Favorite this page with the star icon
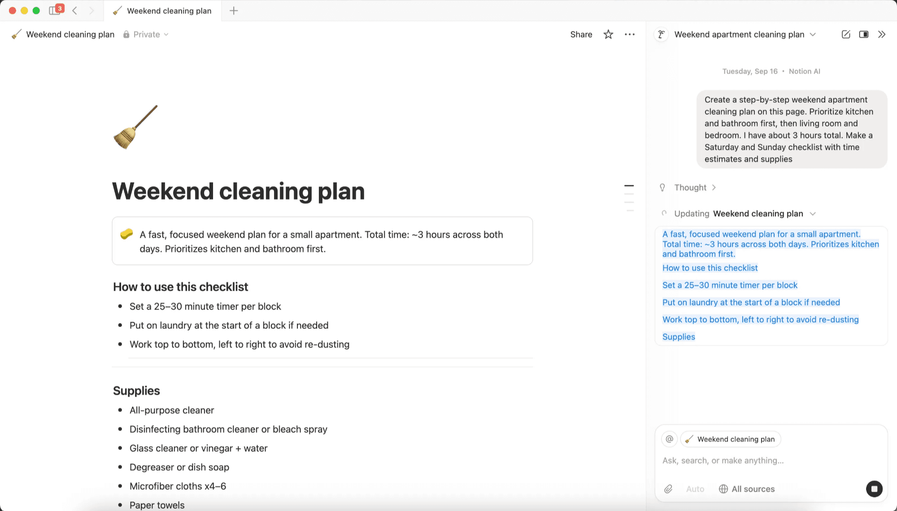 (608, 35)
